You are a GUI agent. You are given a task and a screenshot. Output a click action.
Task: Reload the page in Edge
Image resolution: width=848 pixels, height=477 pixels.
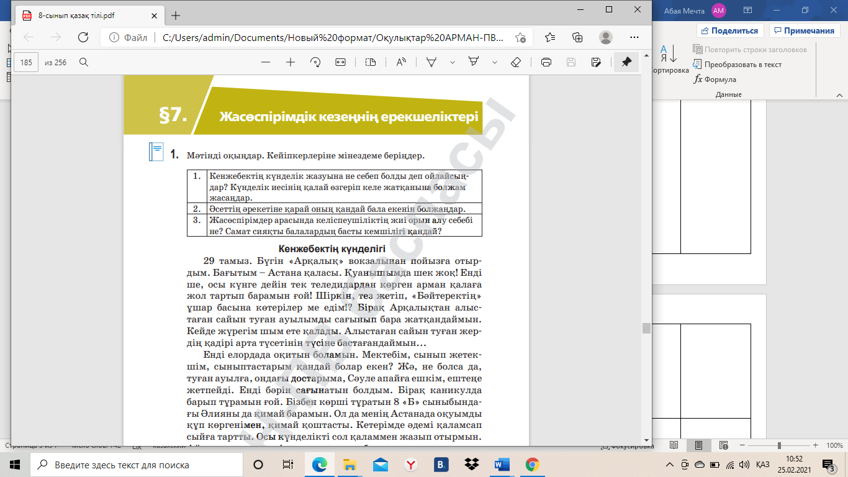point(83,37)
